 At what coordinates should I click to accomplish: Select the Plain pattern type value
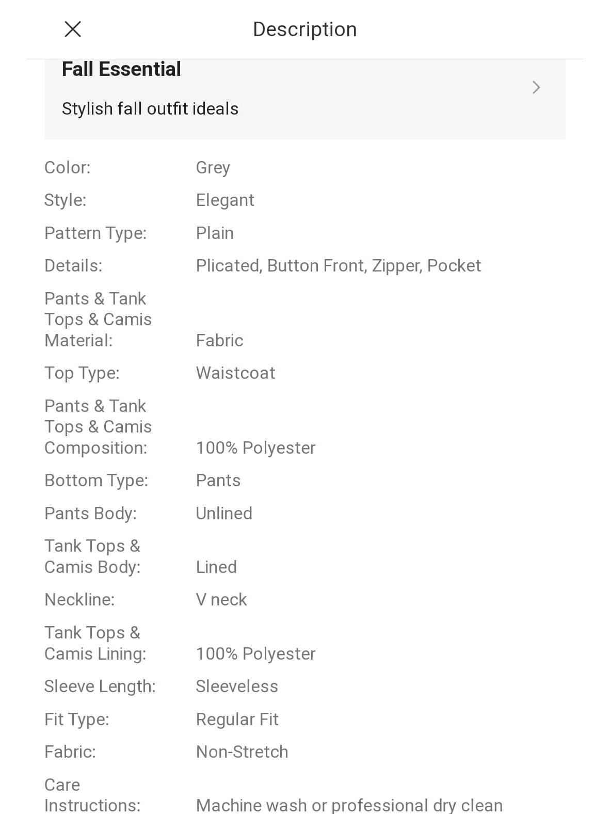(x=215, y=233)
